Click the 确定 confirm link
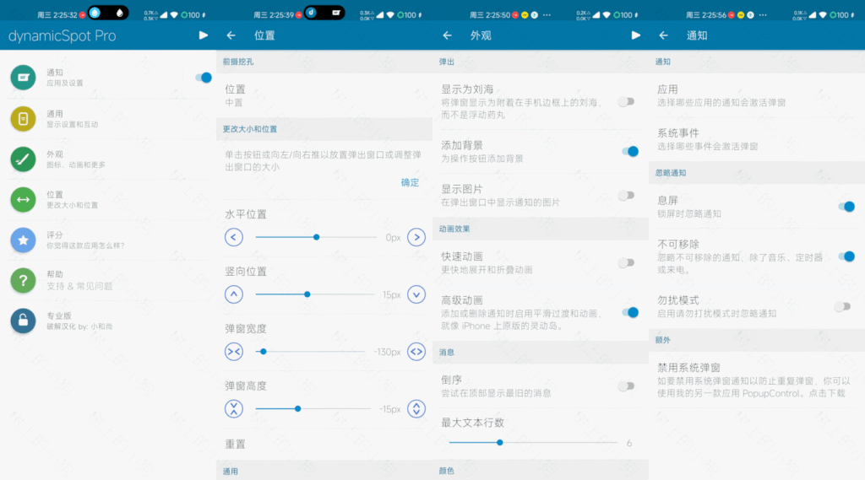The width and height of the screenshot is (865, 480). click(410, 182)
